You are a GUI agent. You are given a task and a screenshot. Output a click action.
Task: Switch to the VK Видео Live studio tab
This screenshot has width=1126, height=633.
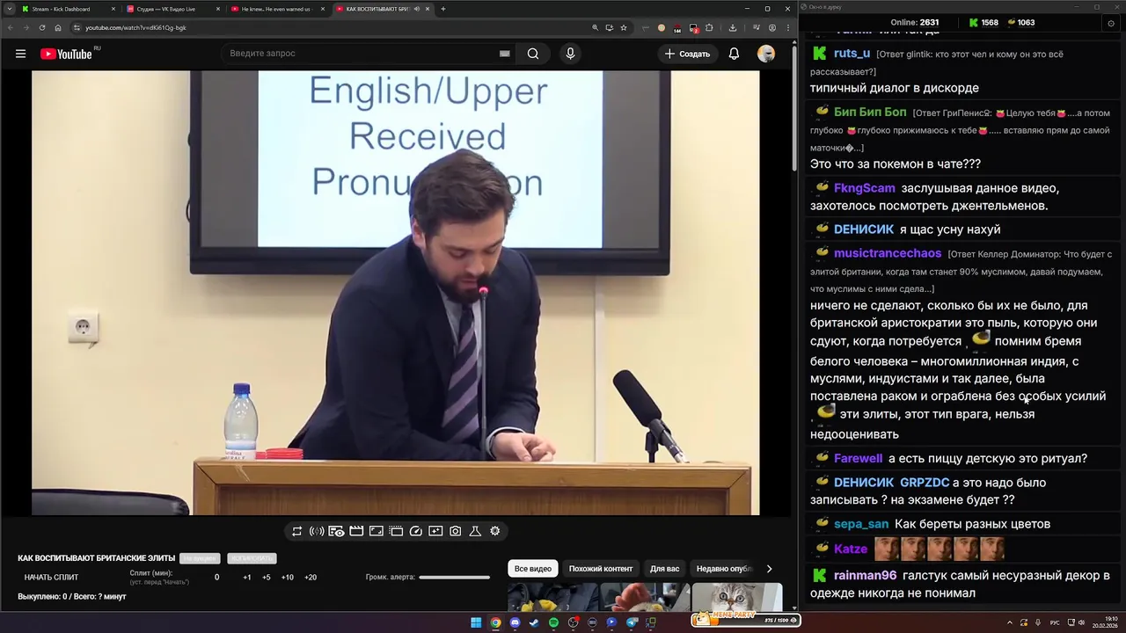tap(172, 9)
